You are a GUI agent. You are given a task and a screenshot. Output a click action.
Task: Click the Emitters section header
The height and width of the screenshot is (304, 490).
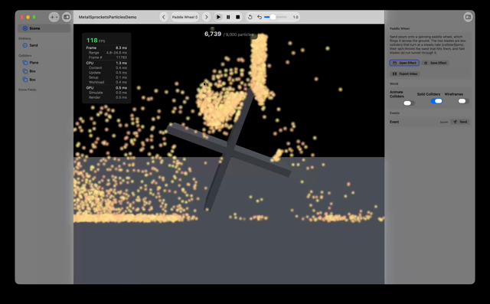(x=24, y=39)
